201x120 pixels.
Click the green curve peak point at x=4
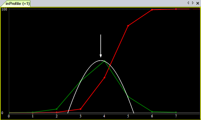coord(105,61)
